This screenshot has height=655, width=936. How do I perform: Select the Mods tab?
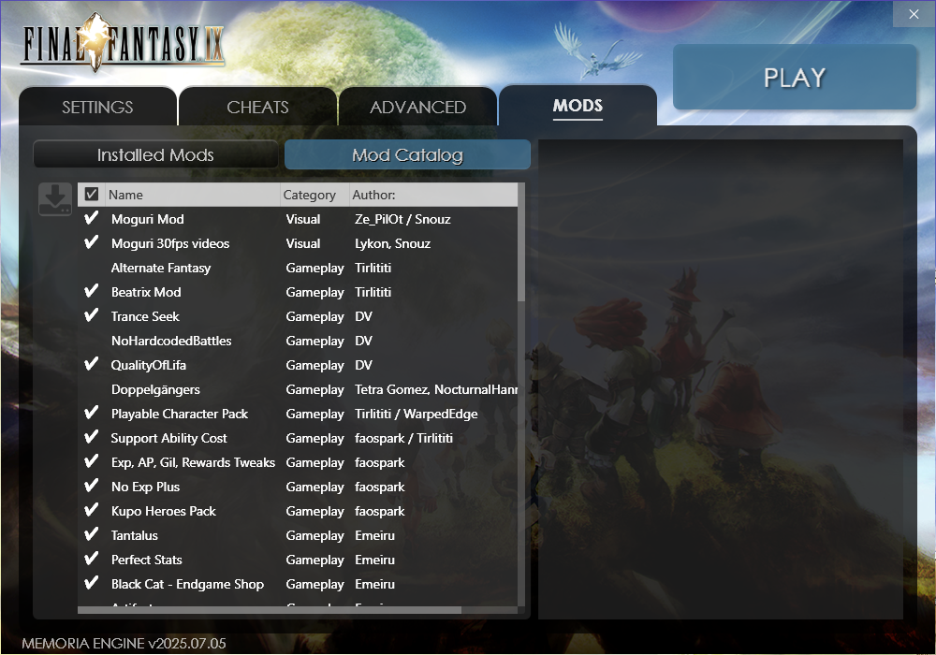pyautogui.click(x=578, y=106)
